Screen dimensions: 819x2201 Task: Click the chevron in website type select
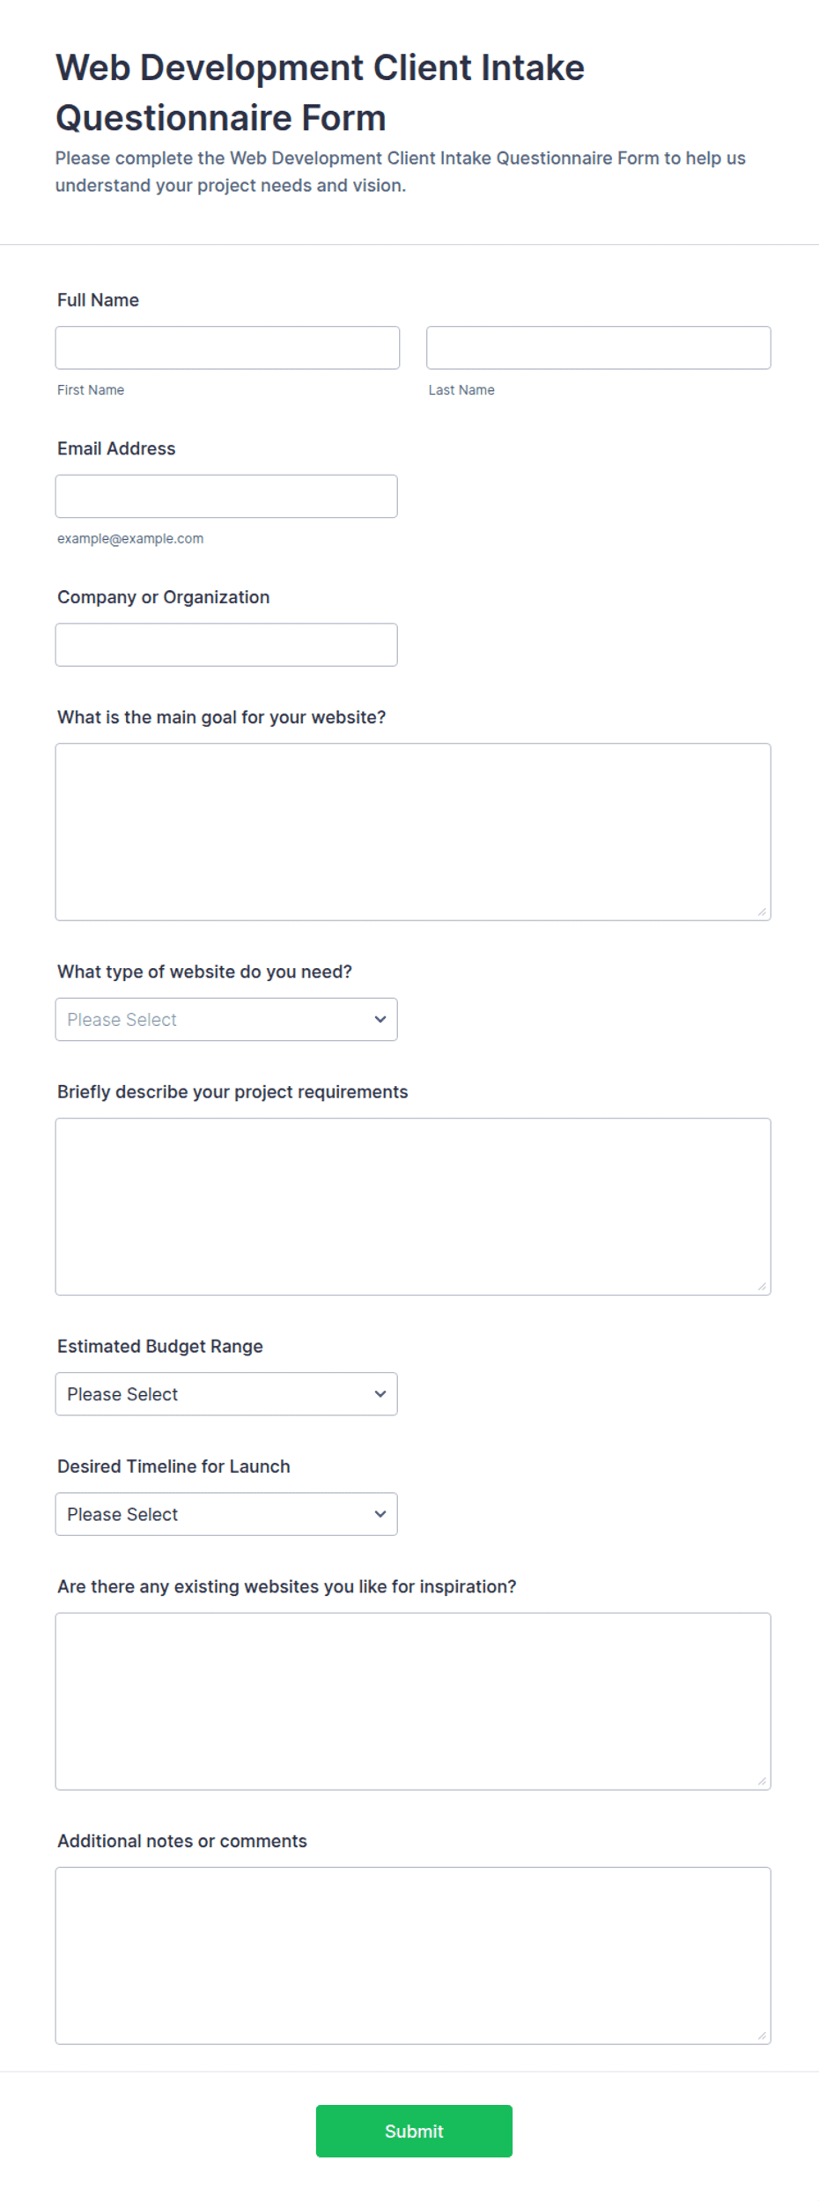pos(380,1020)
